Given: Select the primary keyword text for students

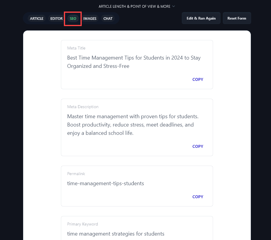Looking at the screenshot, I should (x=116, y=233).
